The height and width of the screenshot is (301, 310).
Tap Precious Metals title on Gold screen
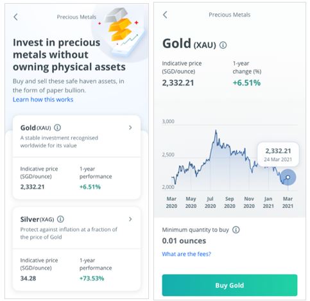tap(229, 15)
